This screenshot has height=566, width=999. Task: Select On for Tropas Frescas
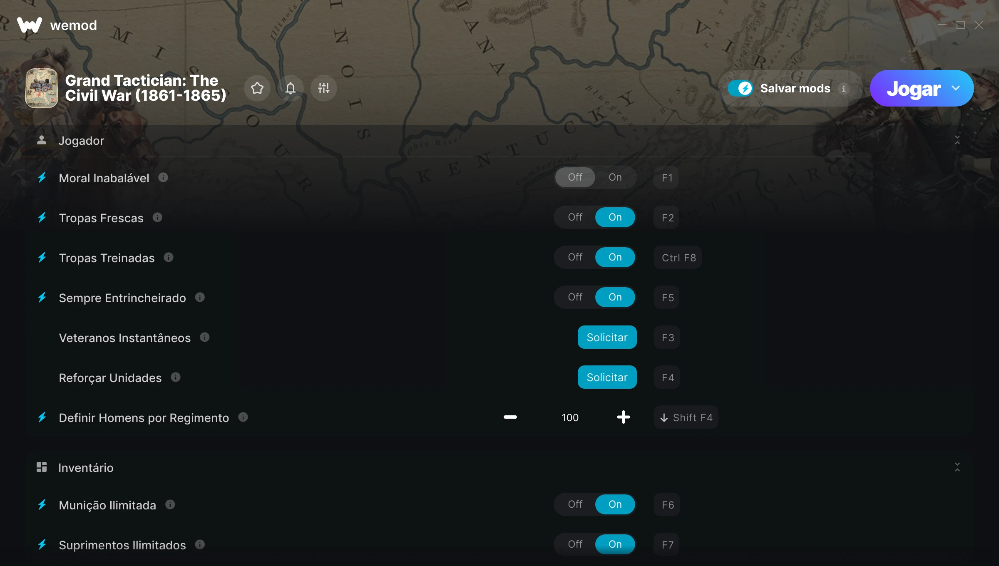click(x=615, y=217)
